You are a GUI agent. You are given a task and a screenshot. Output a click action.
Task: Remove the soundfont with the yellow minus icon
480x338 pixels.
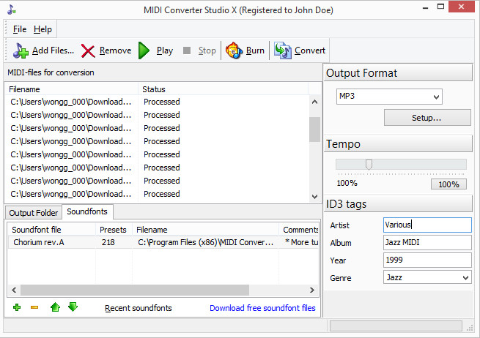(x=34, y=307)
